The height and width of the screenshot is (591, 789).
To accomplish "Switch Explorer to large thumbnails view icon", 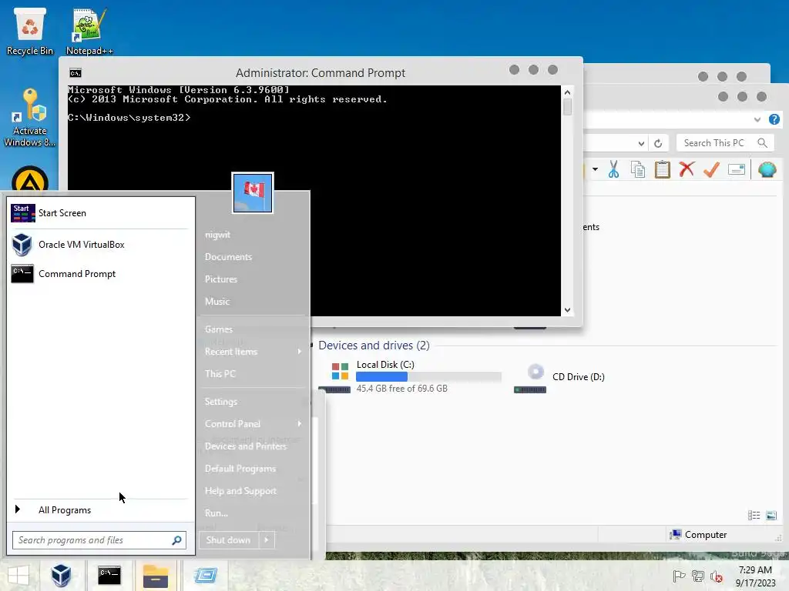I will 771,515.
